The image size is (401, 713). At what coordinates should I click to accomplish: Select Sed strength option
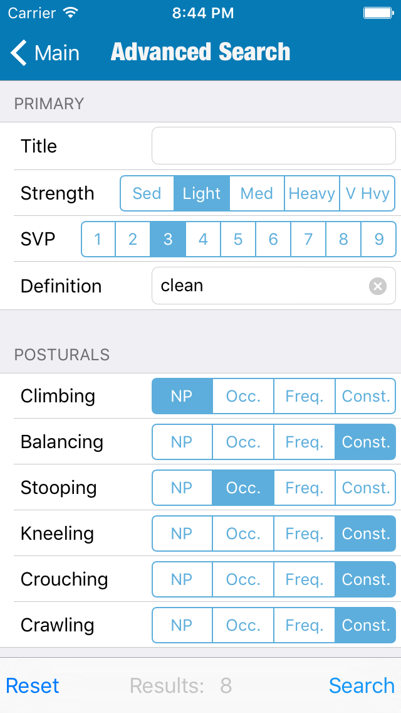pyautogui.click(x=147, y=193)
